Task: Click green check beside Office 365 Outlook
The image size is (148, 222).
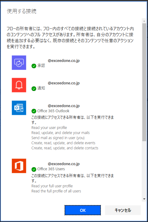Action: tap(34, 111)
